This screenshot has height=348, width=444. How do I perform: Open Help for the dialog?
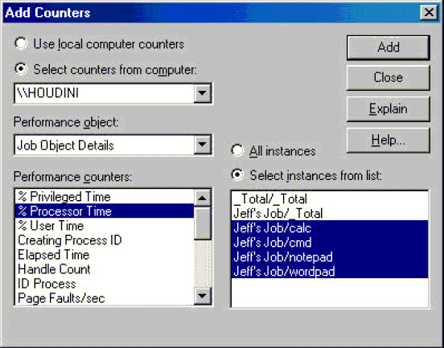(x=388, y=140)
